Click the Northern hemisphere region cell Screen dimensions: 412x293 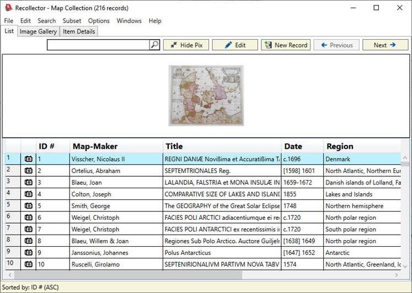(362, 205)
